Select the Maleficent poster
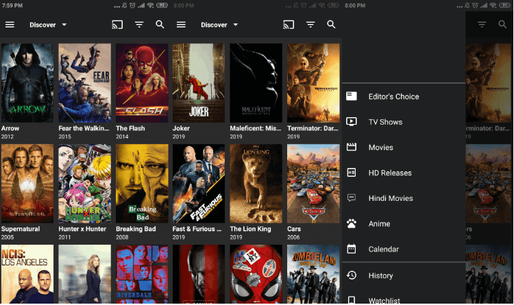Image resolution: width=514 pixels, height=305 pixels. [256, 83]
